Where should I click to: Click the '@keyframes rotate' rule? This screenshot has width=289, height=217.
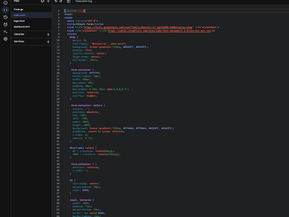point(82,148)
